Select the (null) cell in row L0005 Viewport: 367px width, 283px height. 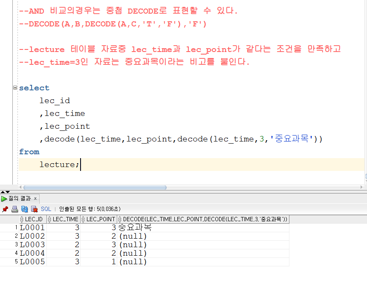click(x=203, y=262)
